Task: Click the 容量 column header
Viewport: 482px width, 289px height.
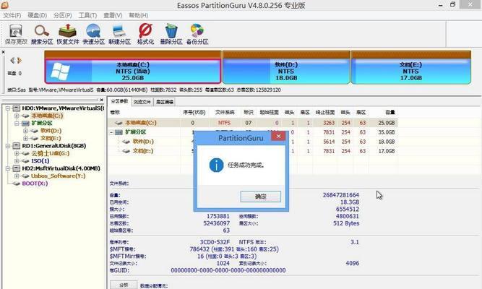Action: coord(390,113)
